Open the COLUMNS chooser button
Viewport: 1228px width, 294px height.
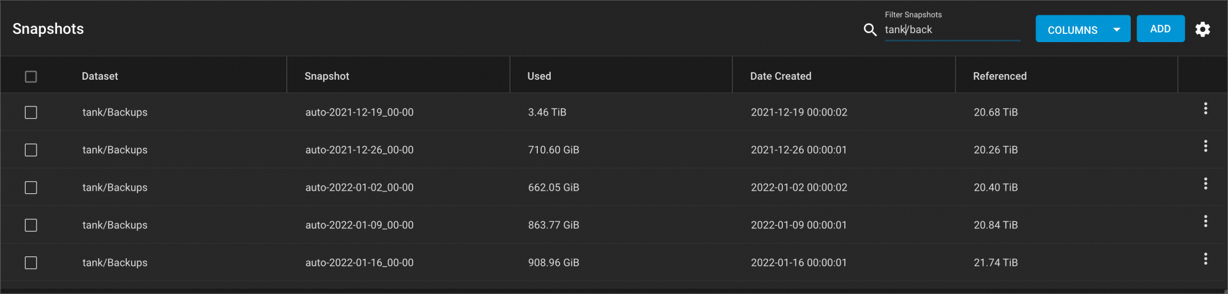pyautogui.click(x=1083, y=29)
